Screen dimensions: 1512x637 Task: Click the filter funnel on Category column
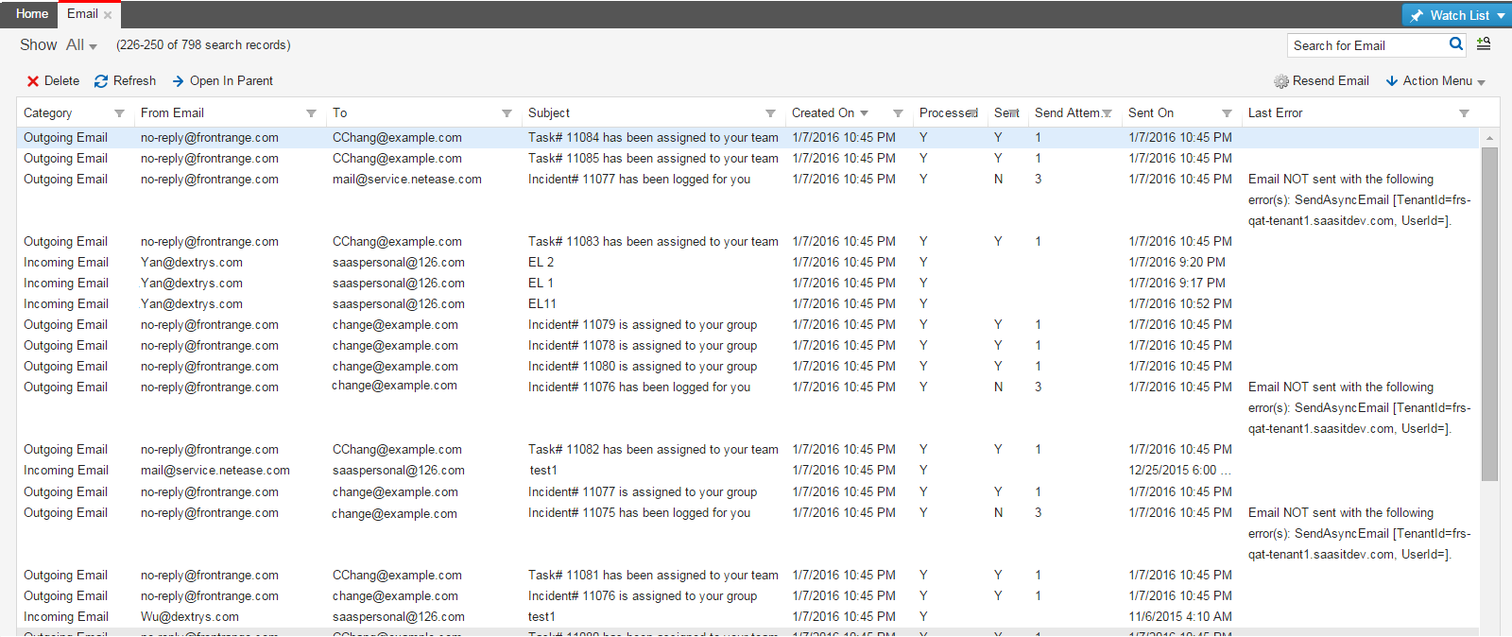pyautogui.click(x=119, y=113)
